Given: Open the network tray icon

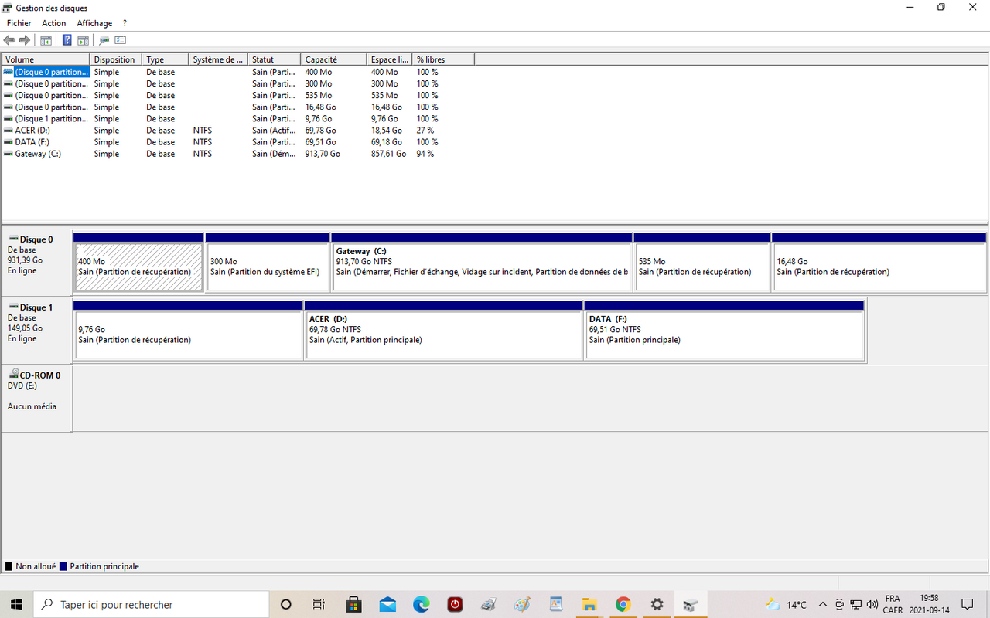Looking at the screenshot, I should click(855, 604).
